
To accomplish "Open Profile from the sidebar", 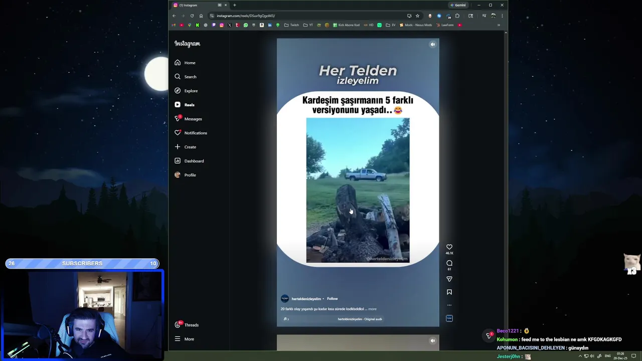I will (185, 175).
